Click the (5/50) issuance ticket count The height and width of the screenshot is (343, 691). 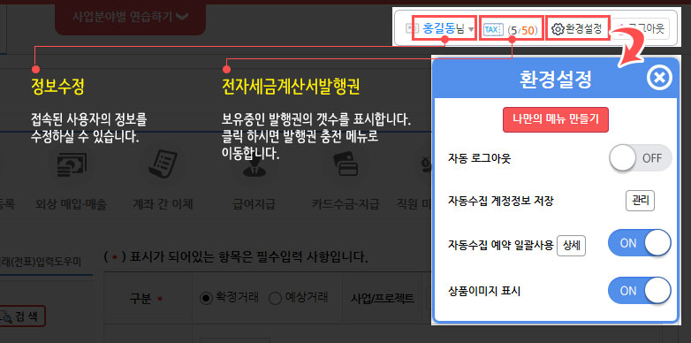(x=522, y=30)
